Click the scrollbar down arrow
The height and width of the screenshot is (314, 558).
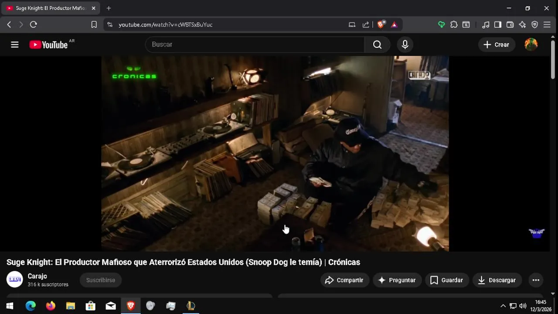[553, 294]
